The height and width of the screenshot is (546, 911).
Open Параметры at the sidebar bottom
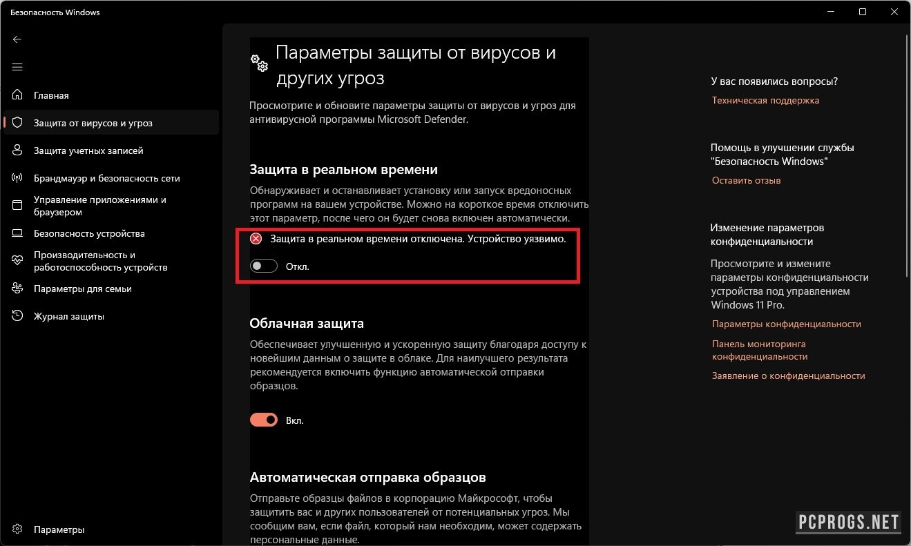tap(59, 529)
